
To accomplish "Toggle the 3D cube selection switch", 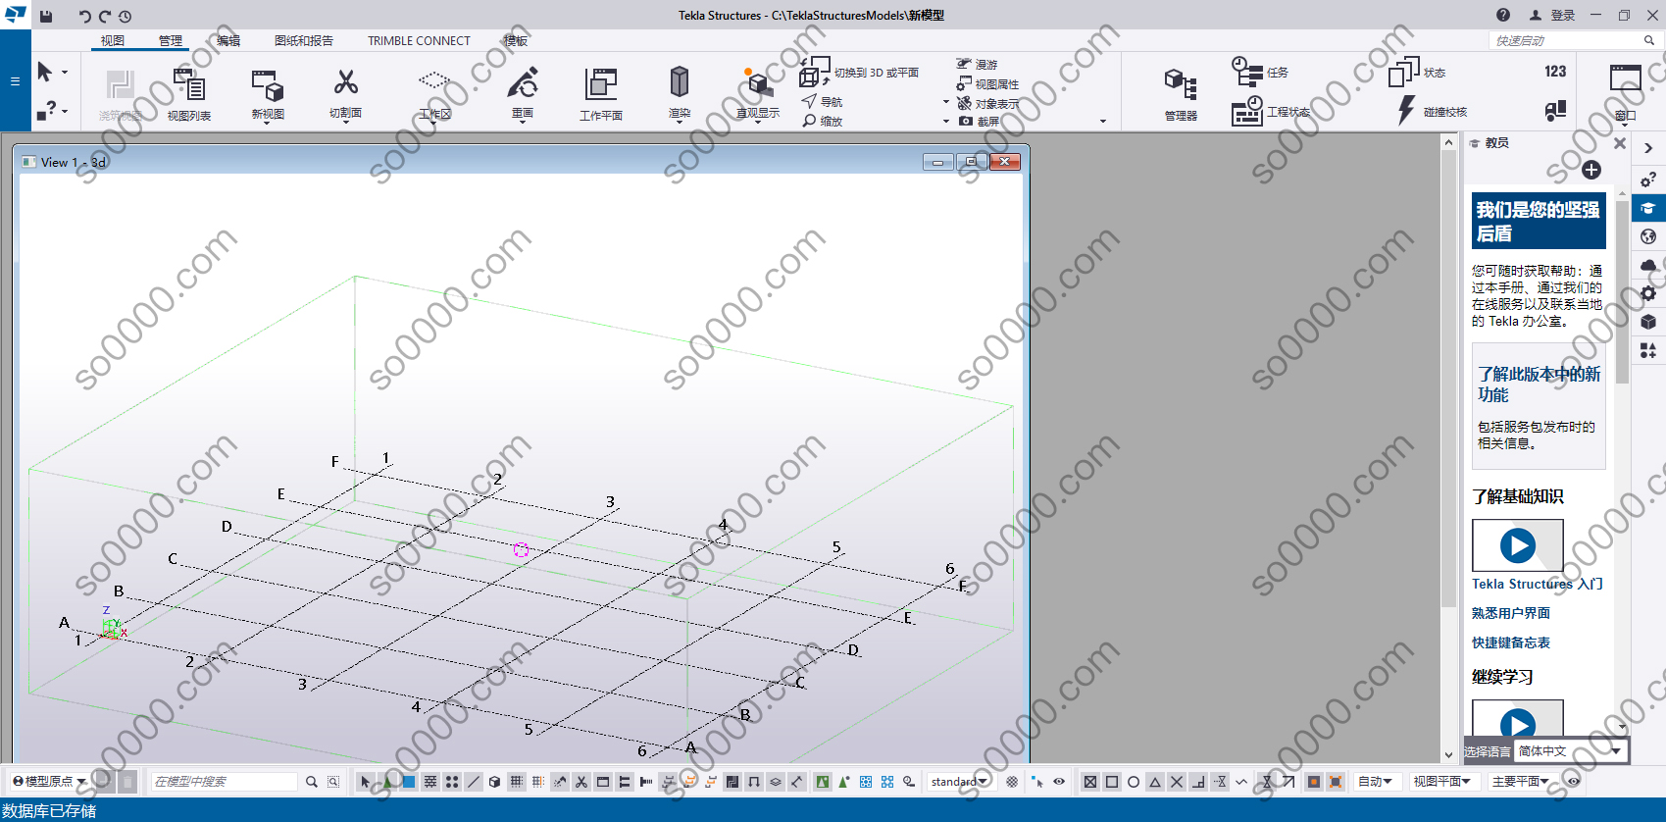I will (x=495, y=782).
